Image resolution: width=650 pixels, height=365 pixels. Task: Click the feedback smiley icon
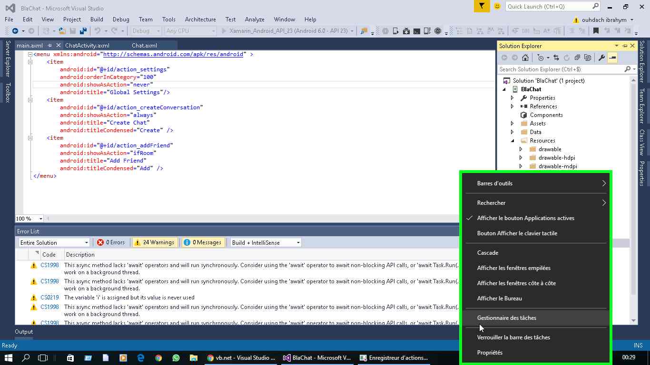pyautogui.click(x=497, y=6)
